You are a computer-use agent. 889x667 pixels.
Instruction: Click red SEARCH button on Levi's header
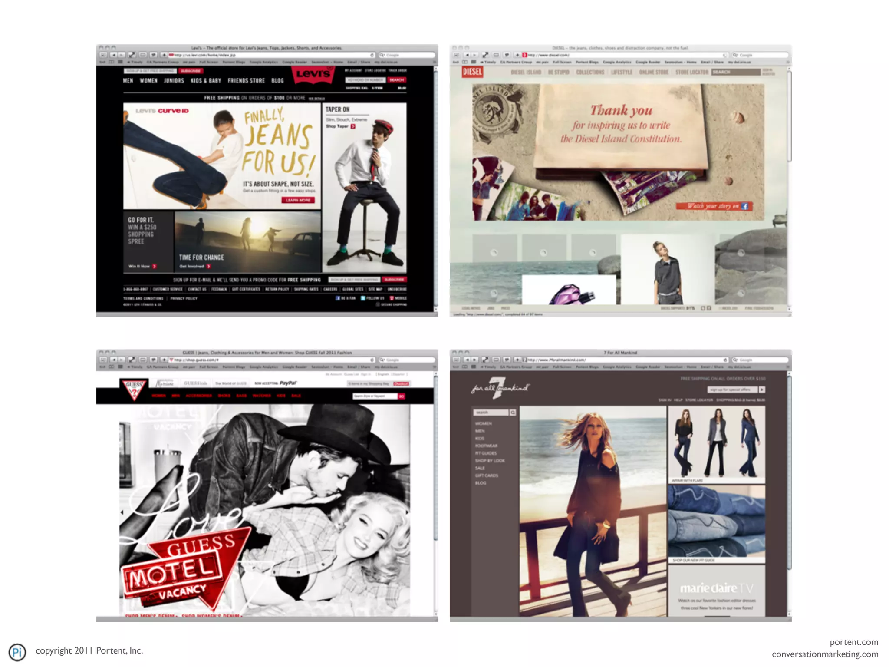(x=396, y=80)
